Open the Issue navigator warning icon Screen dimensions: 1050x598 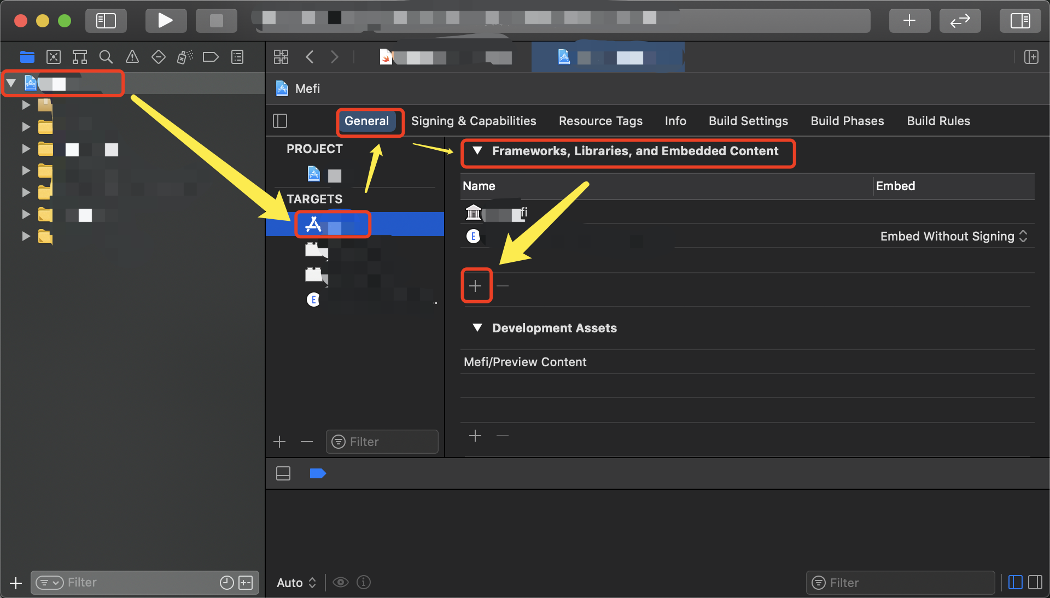132,57
